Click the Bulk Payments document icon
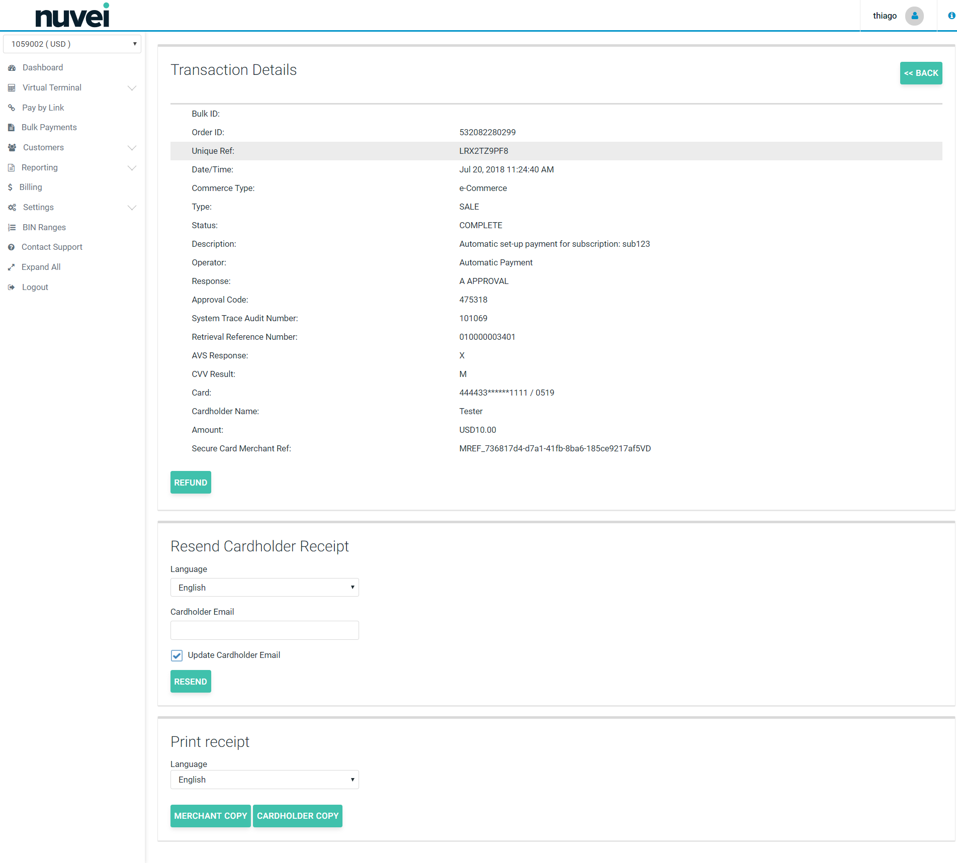 pos(12,128)
